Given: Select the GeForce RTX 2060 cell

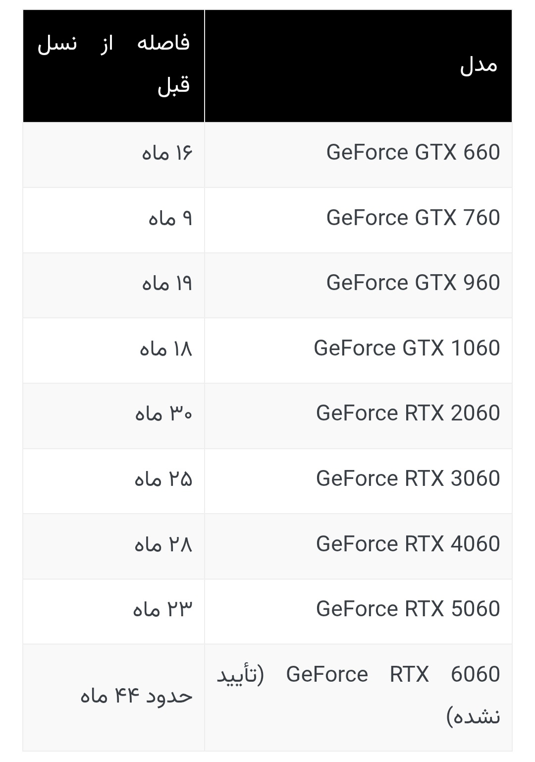Looking at the screenshot, I should click(x=358, y=416).
